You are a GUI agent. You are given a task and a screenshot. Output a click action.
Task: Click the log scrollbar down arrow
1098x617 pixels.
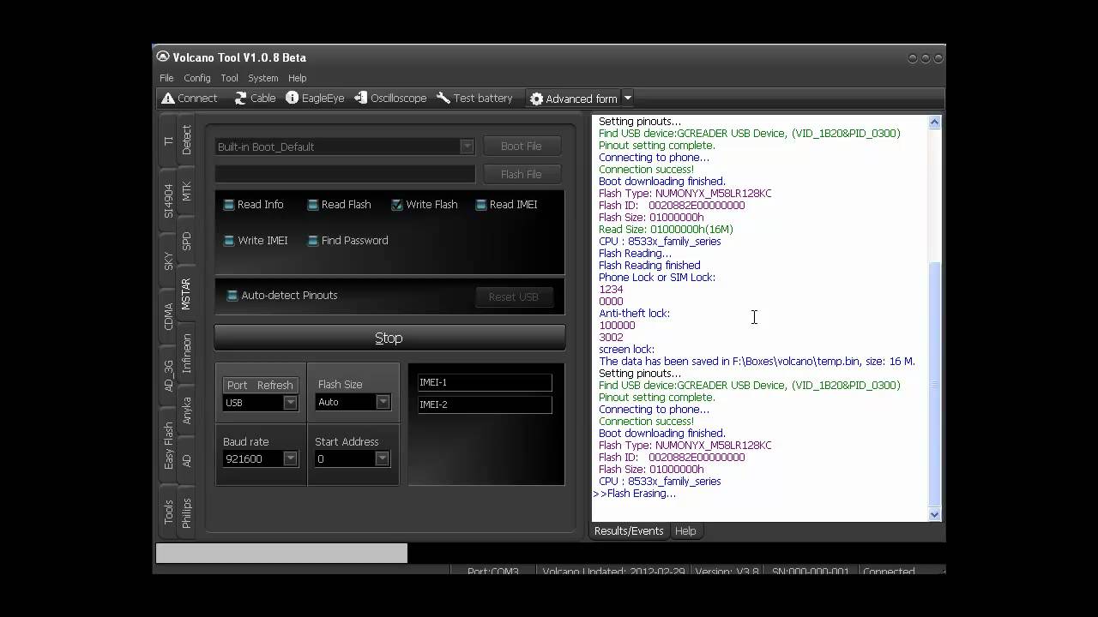pyautogui.click(x=934, y=514)
